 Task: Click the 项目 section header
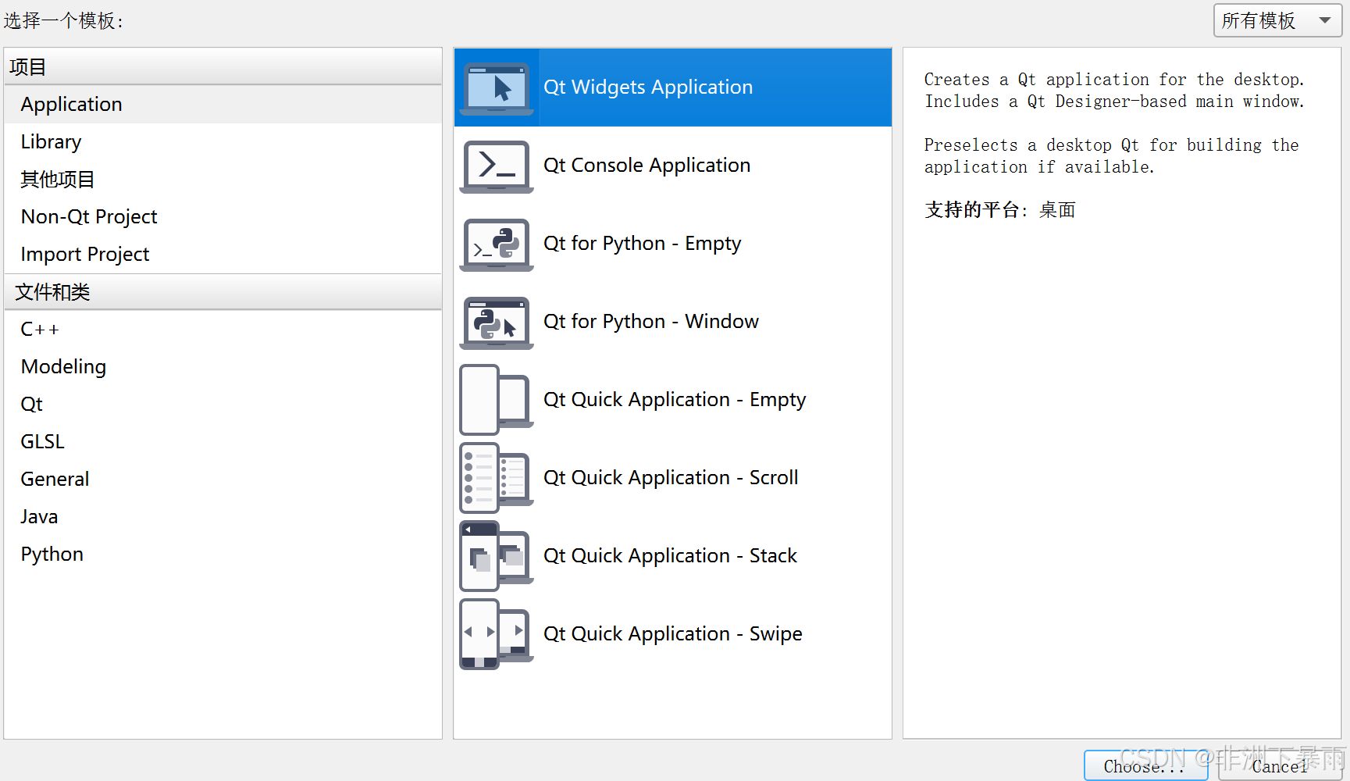(223, 66)
